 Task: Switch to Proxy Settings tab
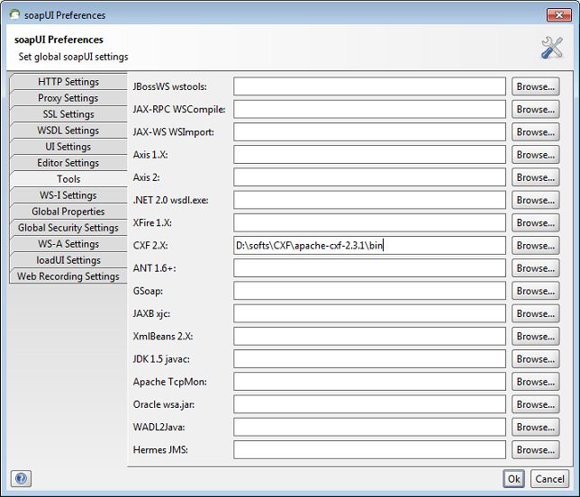click(x=68, y=98)
